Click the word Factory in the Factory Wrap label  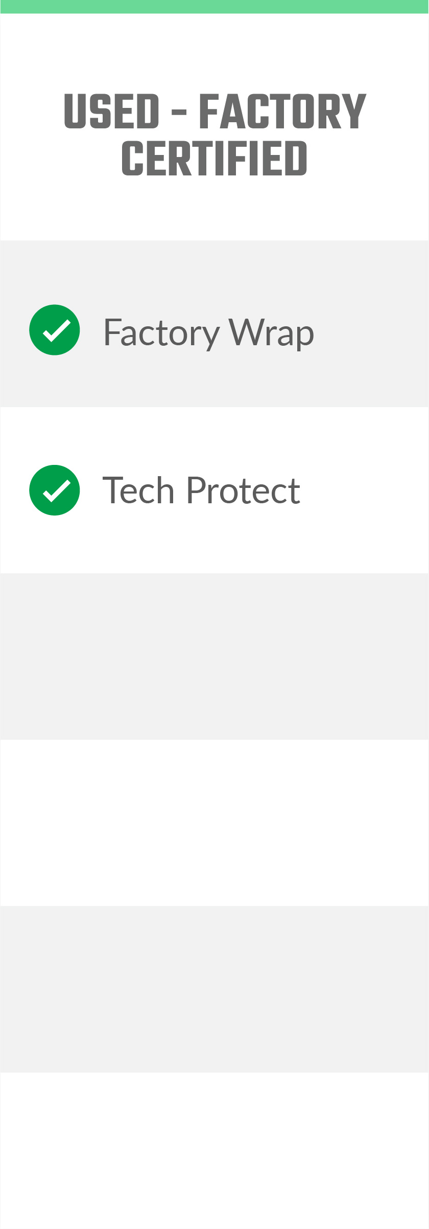click(x=161, y=332)
